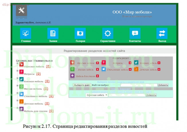Go to Главная menu label
This screenshot has height=132, width=187.
[x=26, y=41]
